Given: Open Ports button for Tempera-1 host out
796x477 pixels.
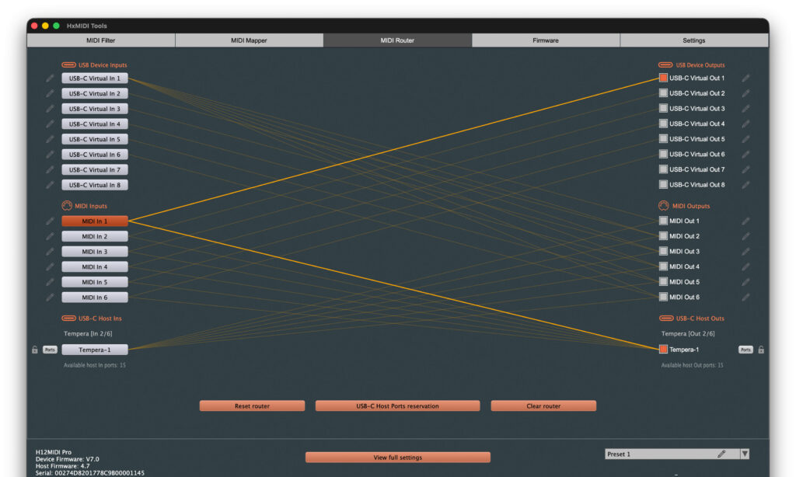Looking at the screenshot, I should (745, 350).
